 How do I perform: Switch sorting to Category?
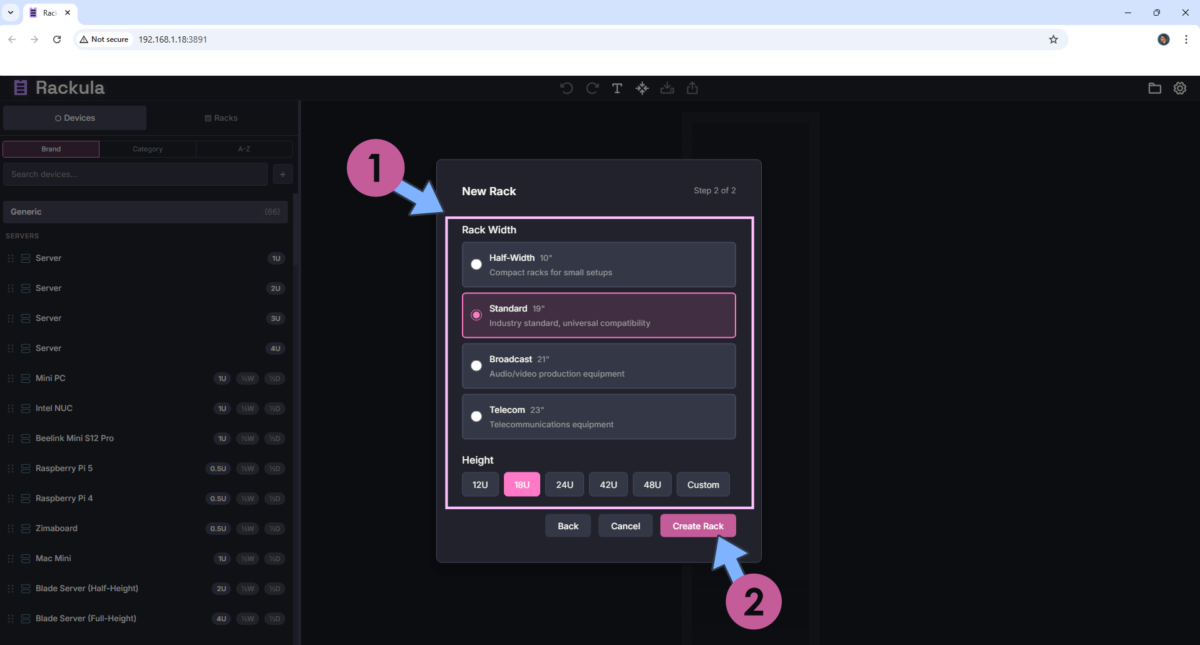click(x=147, y=149)
